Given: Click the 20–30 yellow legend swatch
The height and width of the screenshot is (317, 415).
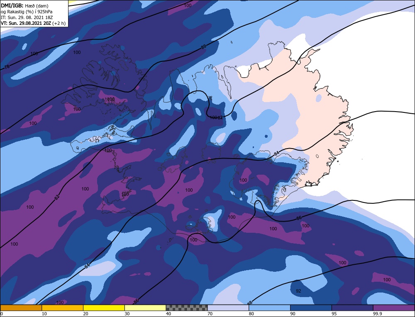Looking at the screenshot, I should 104,308.
